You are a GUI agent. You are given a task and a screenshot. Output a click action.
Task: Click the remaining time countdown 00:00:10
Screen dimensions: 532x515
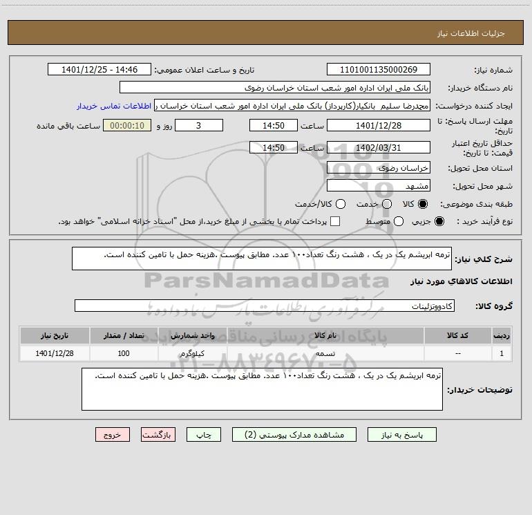coord(127,125)
